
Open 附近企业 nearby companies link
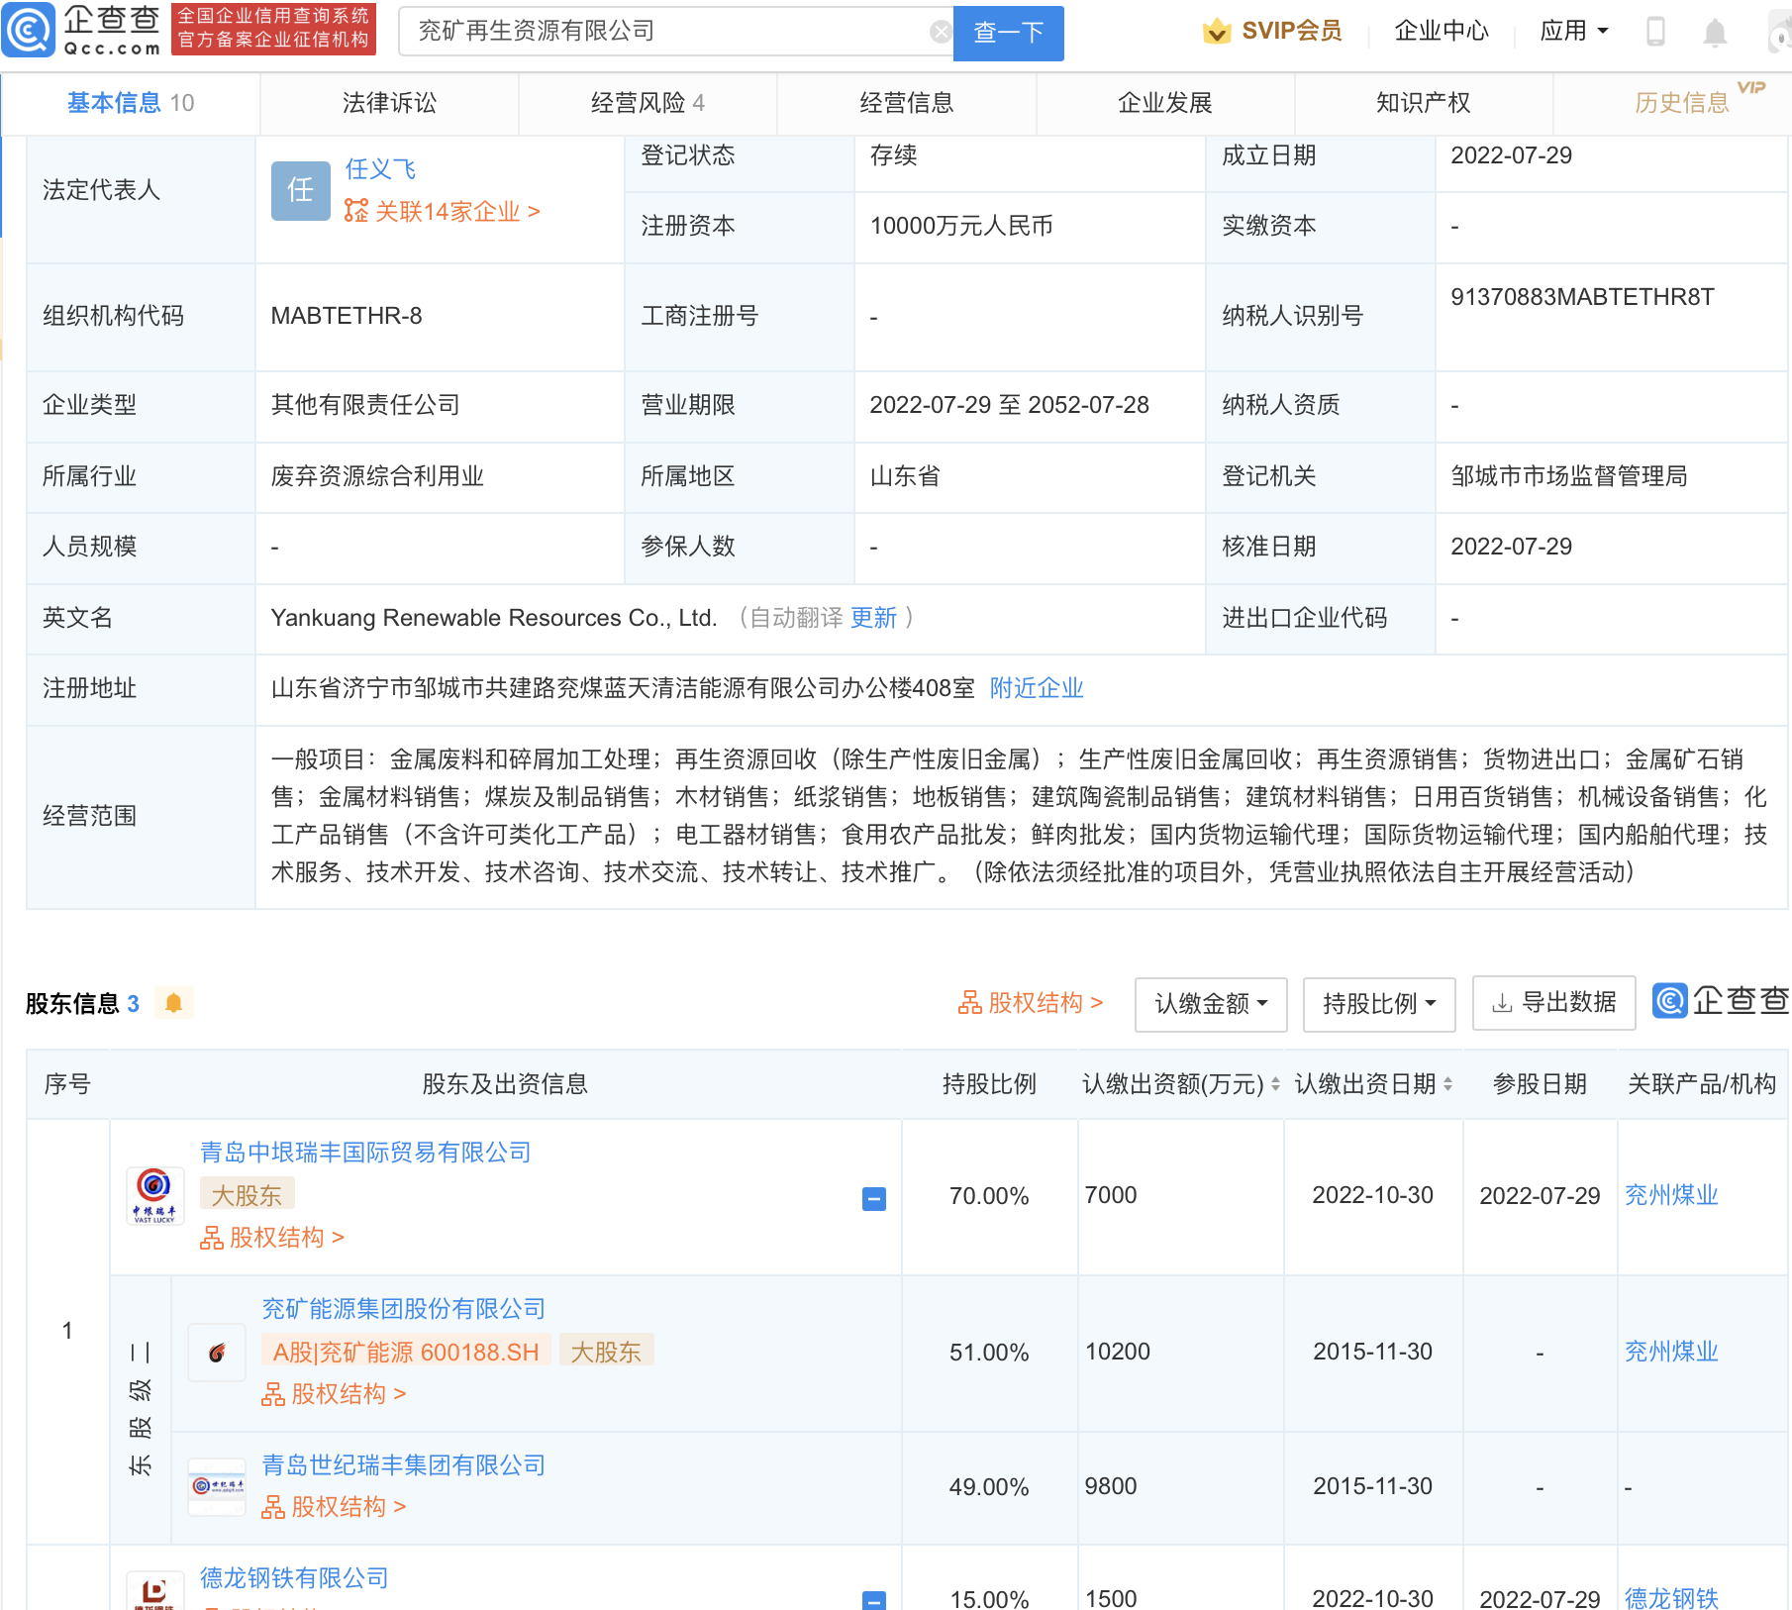point(1037,688)
